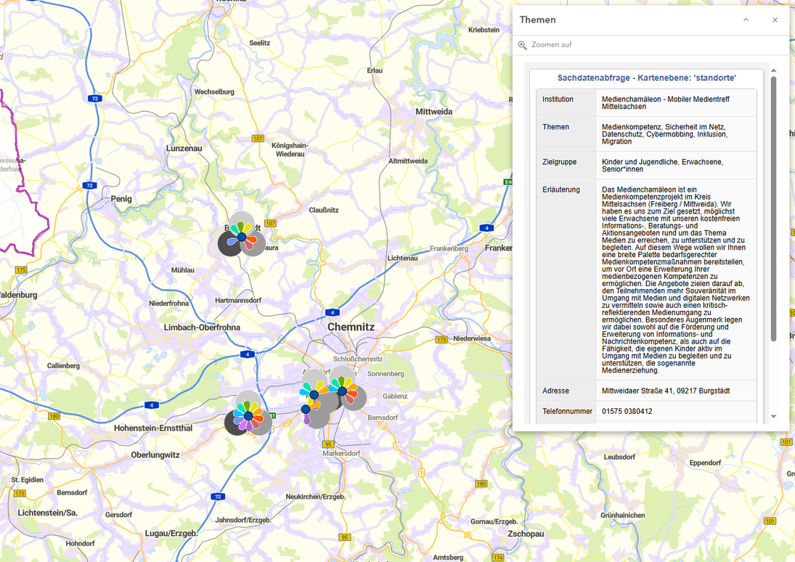Viewport: 795px width, 562px height.
Task: Click the Zoomen auf magnifier icon
Action: click(x=522, y=45)
